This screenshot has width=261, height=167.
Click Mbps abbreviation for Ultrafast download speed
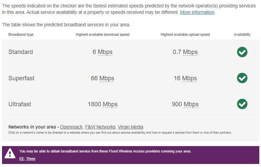click(x=110, y=104)
